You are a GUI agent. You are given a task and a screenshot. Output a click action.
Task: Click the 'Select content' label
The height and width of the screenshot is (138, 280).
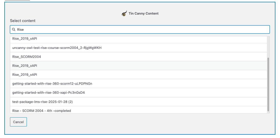(x=23, y=21)
